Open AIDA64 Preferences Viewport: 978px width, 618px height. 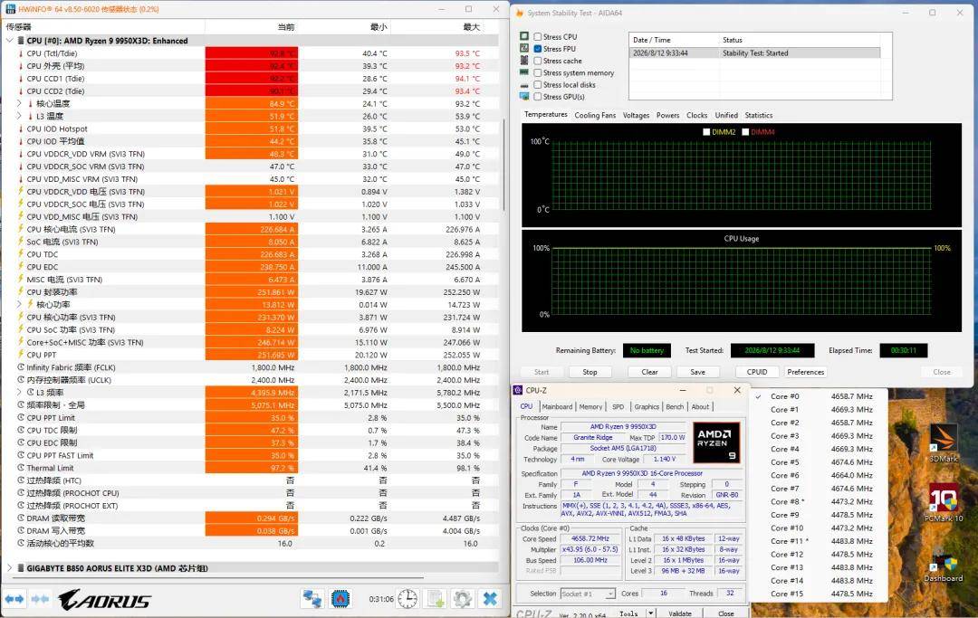click(x=806, y=372)
